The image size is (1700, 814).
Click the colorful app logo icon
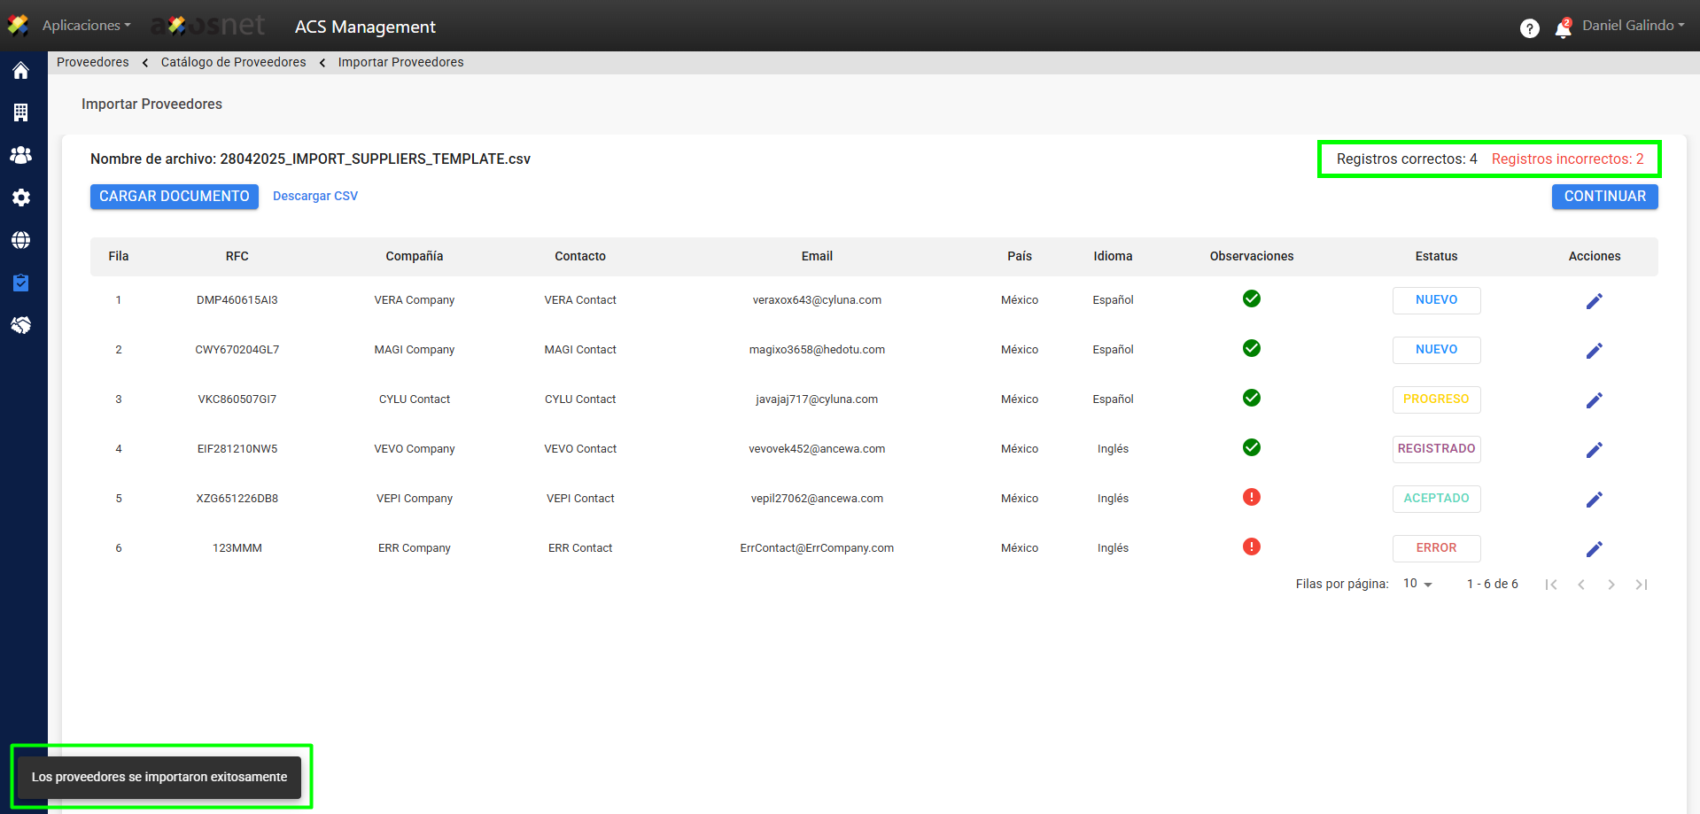[x=18, y=26]
